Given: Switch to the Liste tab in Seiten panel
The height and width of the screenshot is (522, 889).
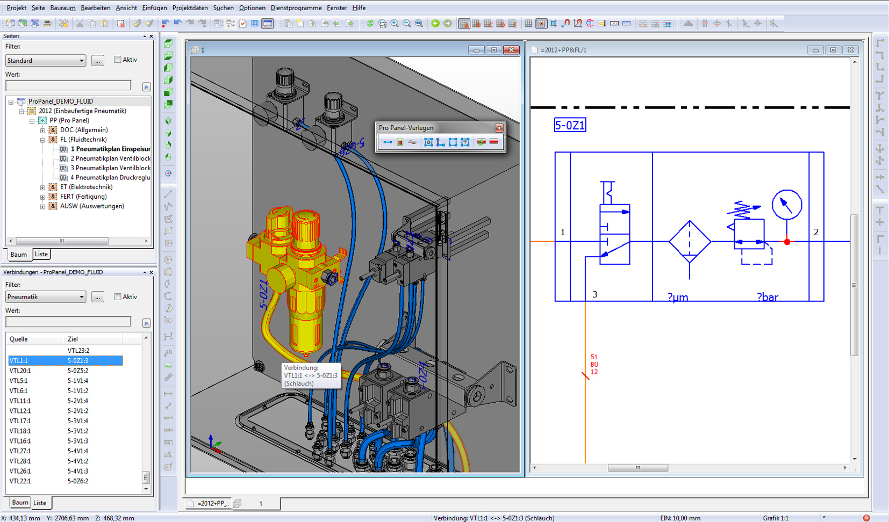Looking at the screenshot, I should pyautogui.click(x=41, y=255).
